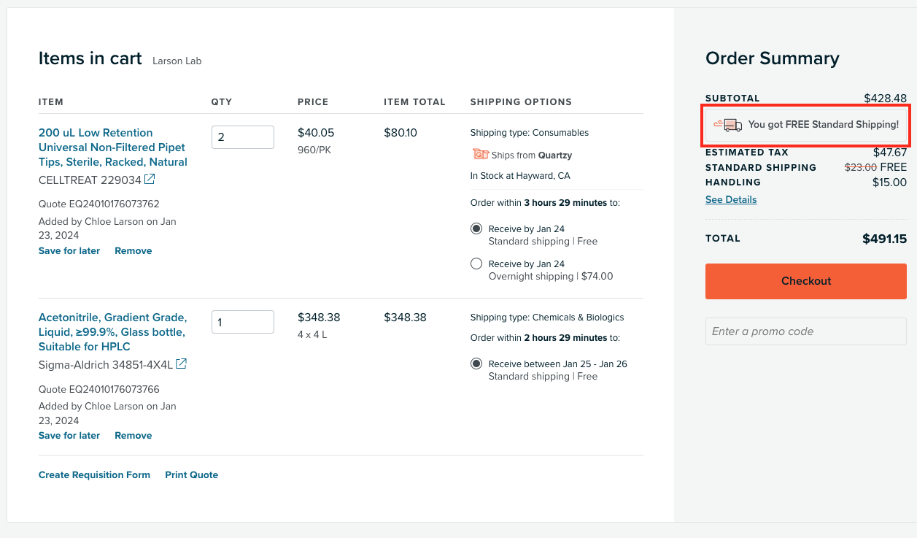This screenshot has height=538, width=917.
Task: Select Standard shipping for Acetonitrile
Action: click(476, 364)
